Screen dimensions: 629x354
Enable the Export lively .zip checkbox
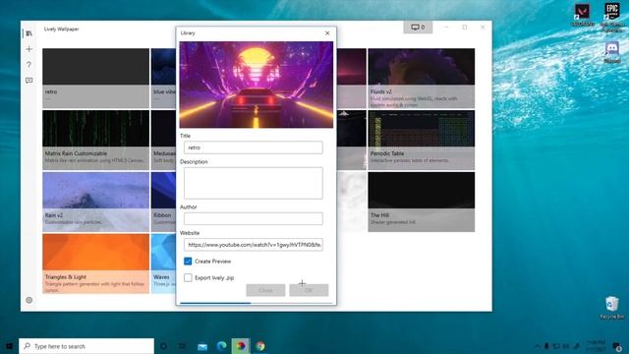[188, 277]
